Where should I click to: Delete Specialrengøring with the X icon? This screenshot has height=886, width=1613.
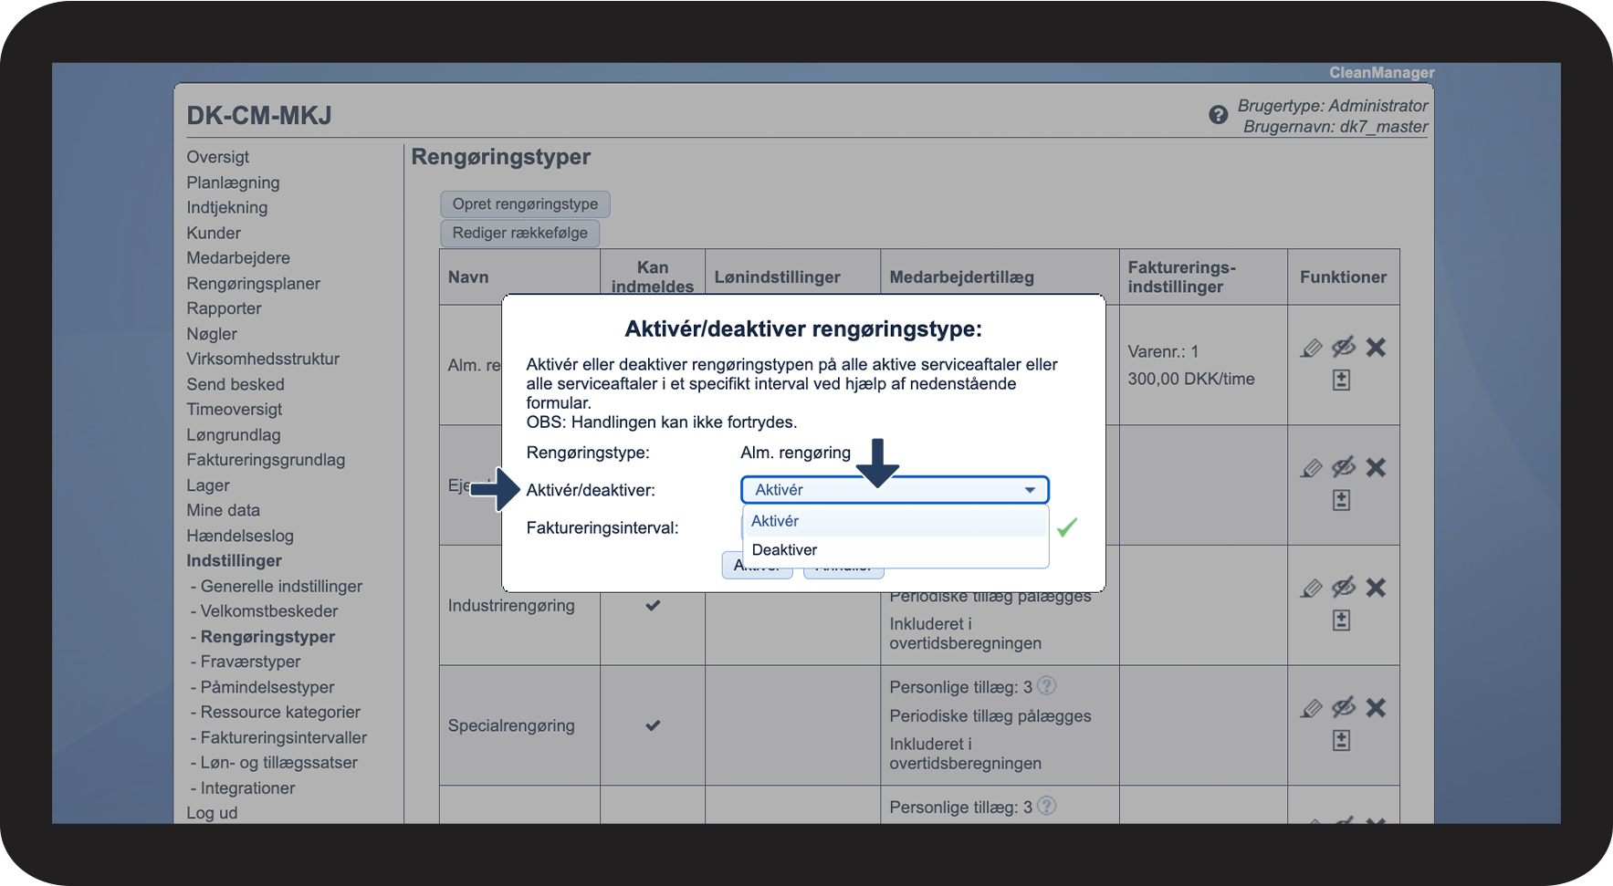coord(1376,707)
